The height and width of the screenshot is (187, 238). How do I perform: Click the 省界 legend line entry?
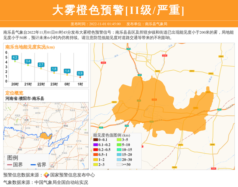coord(38,164)
